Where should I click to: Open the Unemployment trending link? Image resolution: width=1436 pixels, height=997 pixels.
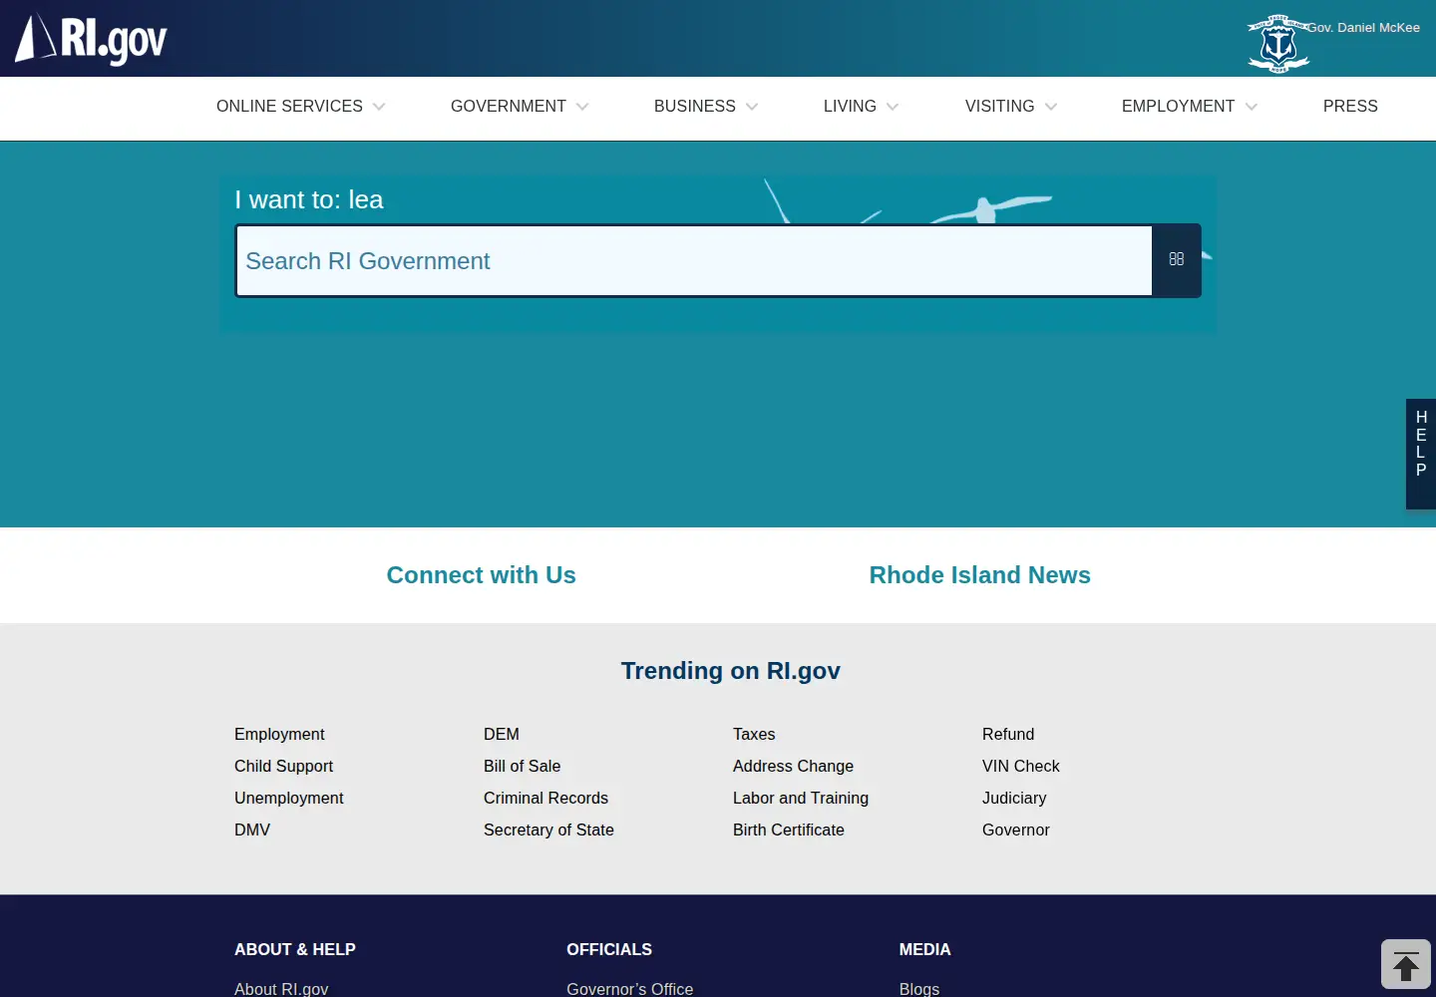[289, 798]
